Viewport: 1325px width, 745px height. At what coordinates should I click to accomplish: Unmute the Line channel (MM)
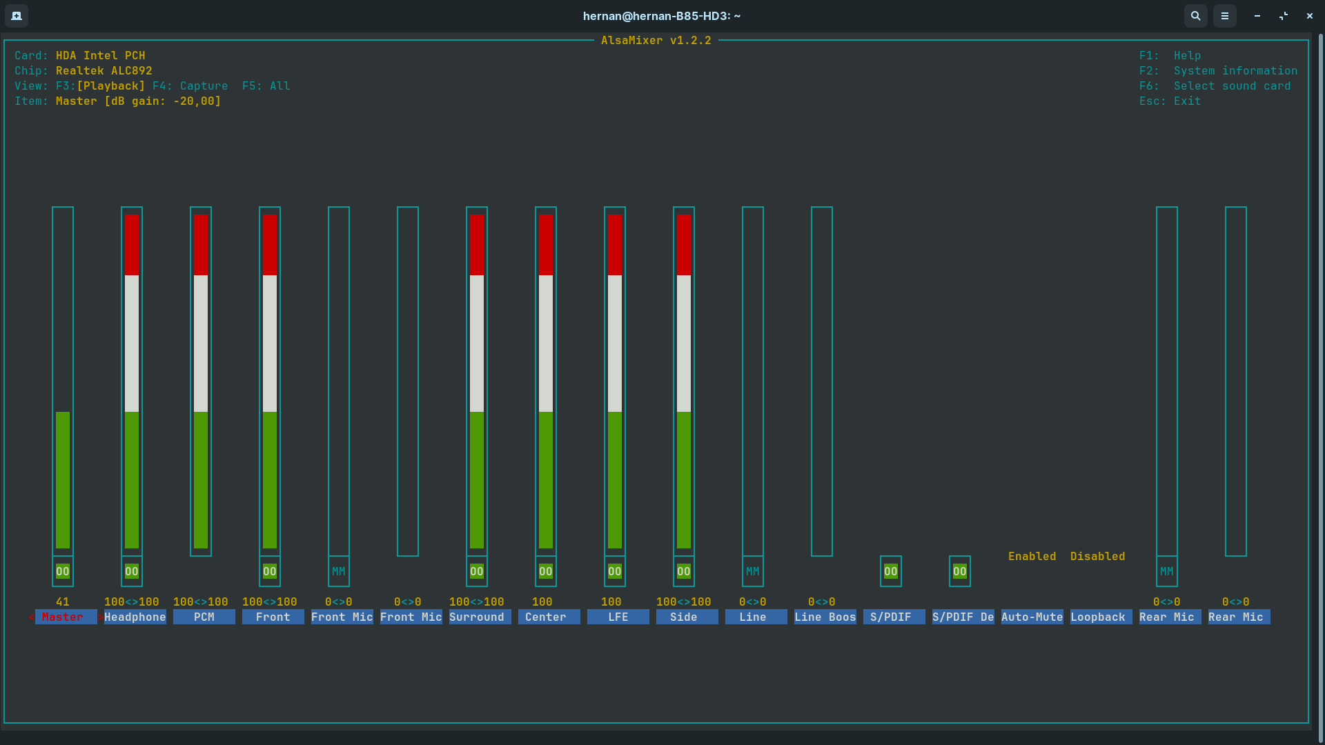753,571
